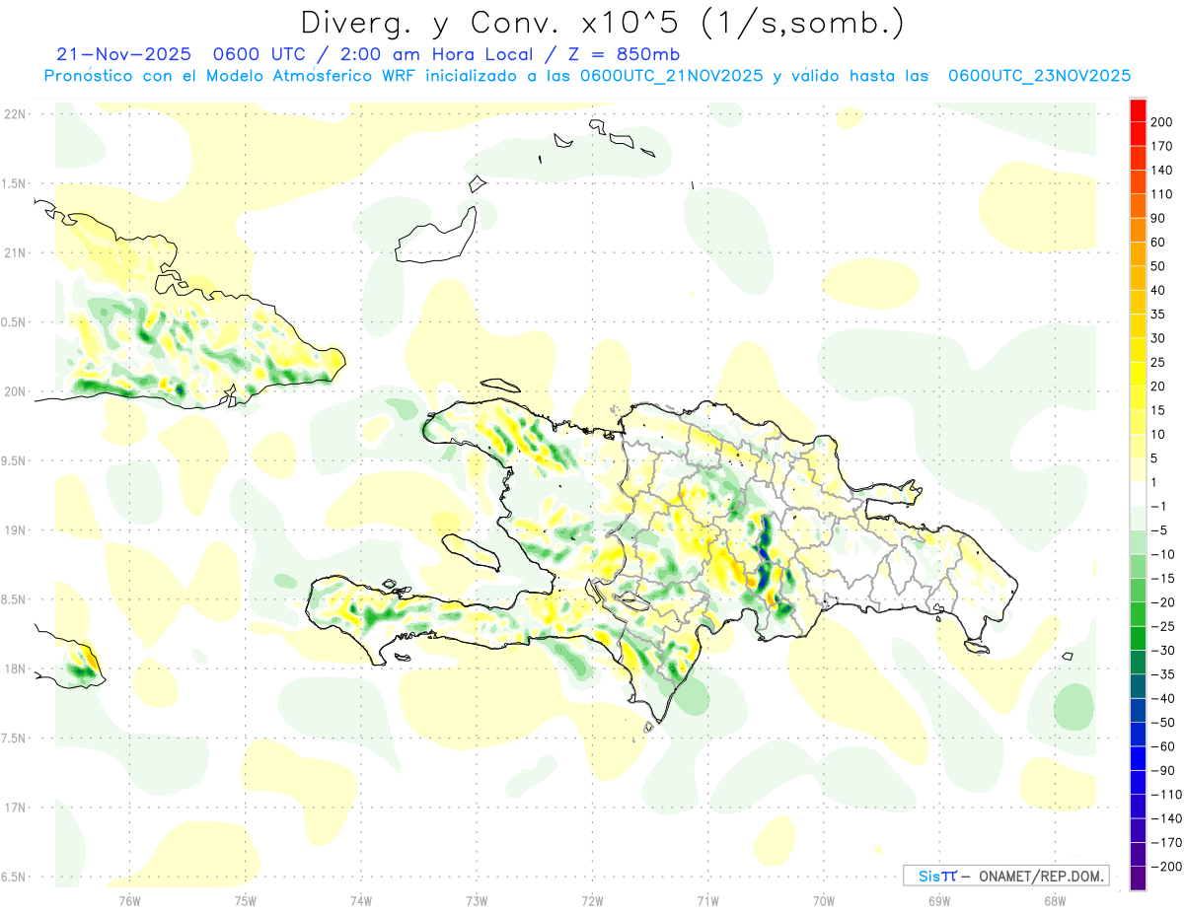The width and height of the screenshot is (1184, 914).
Task: Click the positive '15' colorbar label
Action: [x=1158, y=410]
